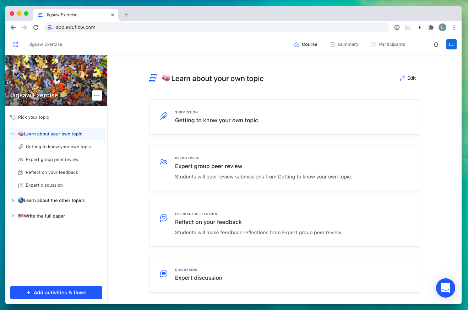The height and width of the screenshot is (310, 468).
Task: Click the feedback reflection heart icon in card
Action: click(x=164, y=218)
